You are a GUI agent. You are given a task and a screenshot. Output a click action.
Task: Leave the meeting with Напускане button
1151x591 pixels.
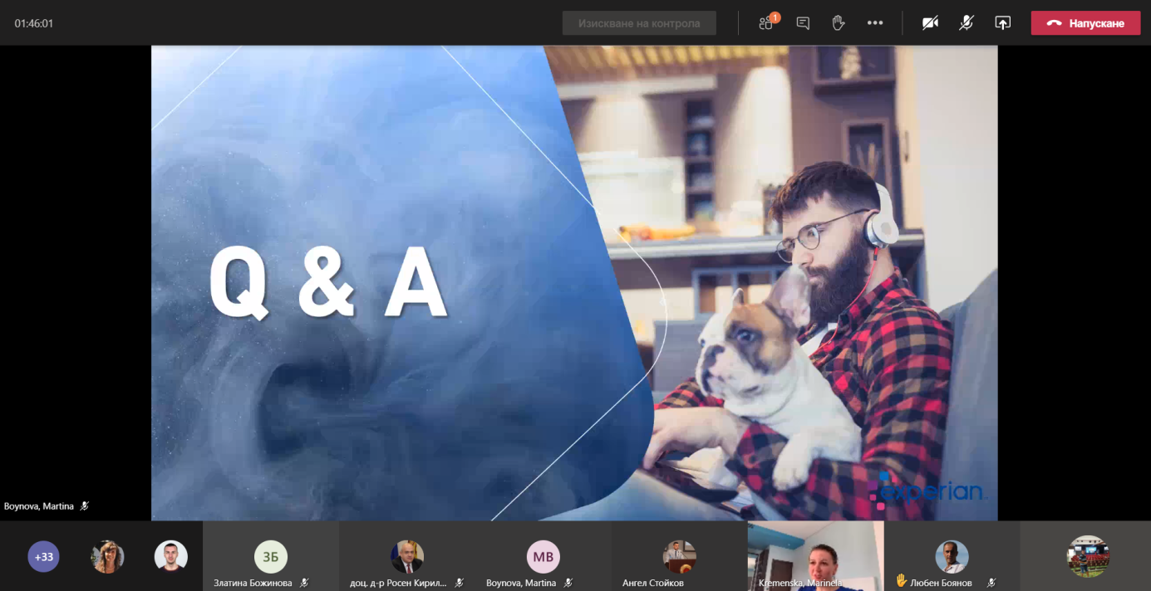coord(1085,23)
